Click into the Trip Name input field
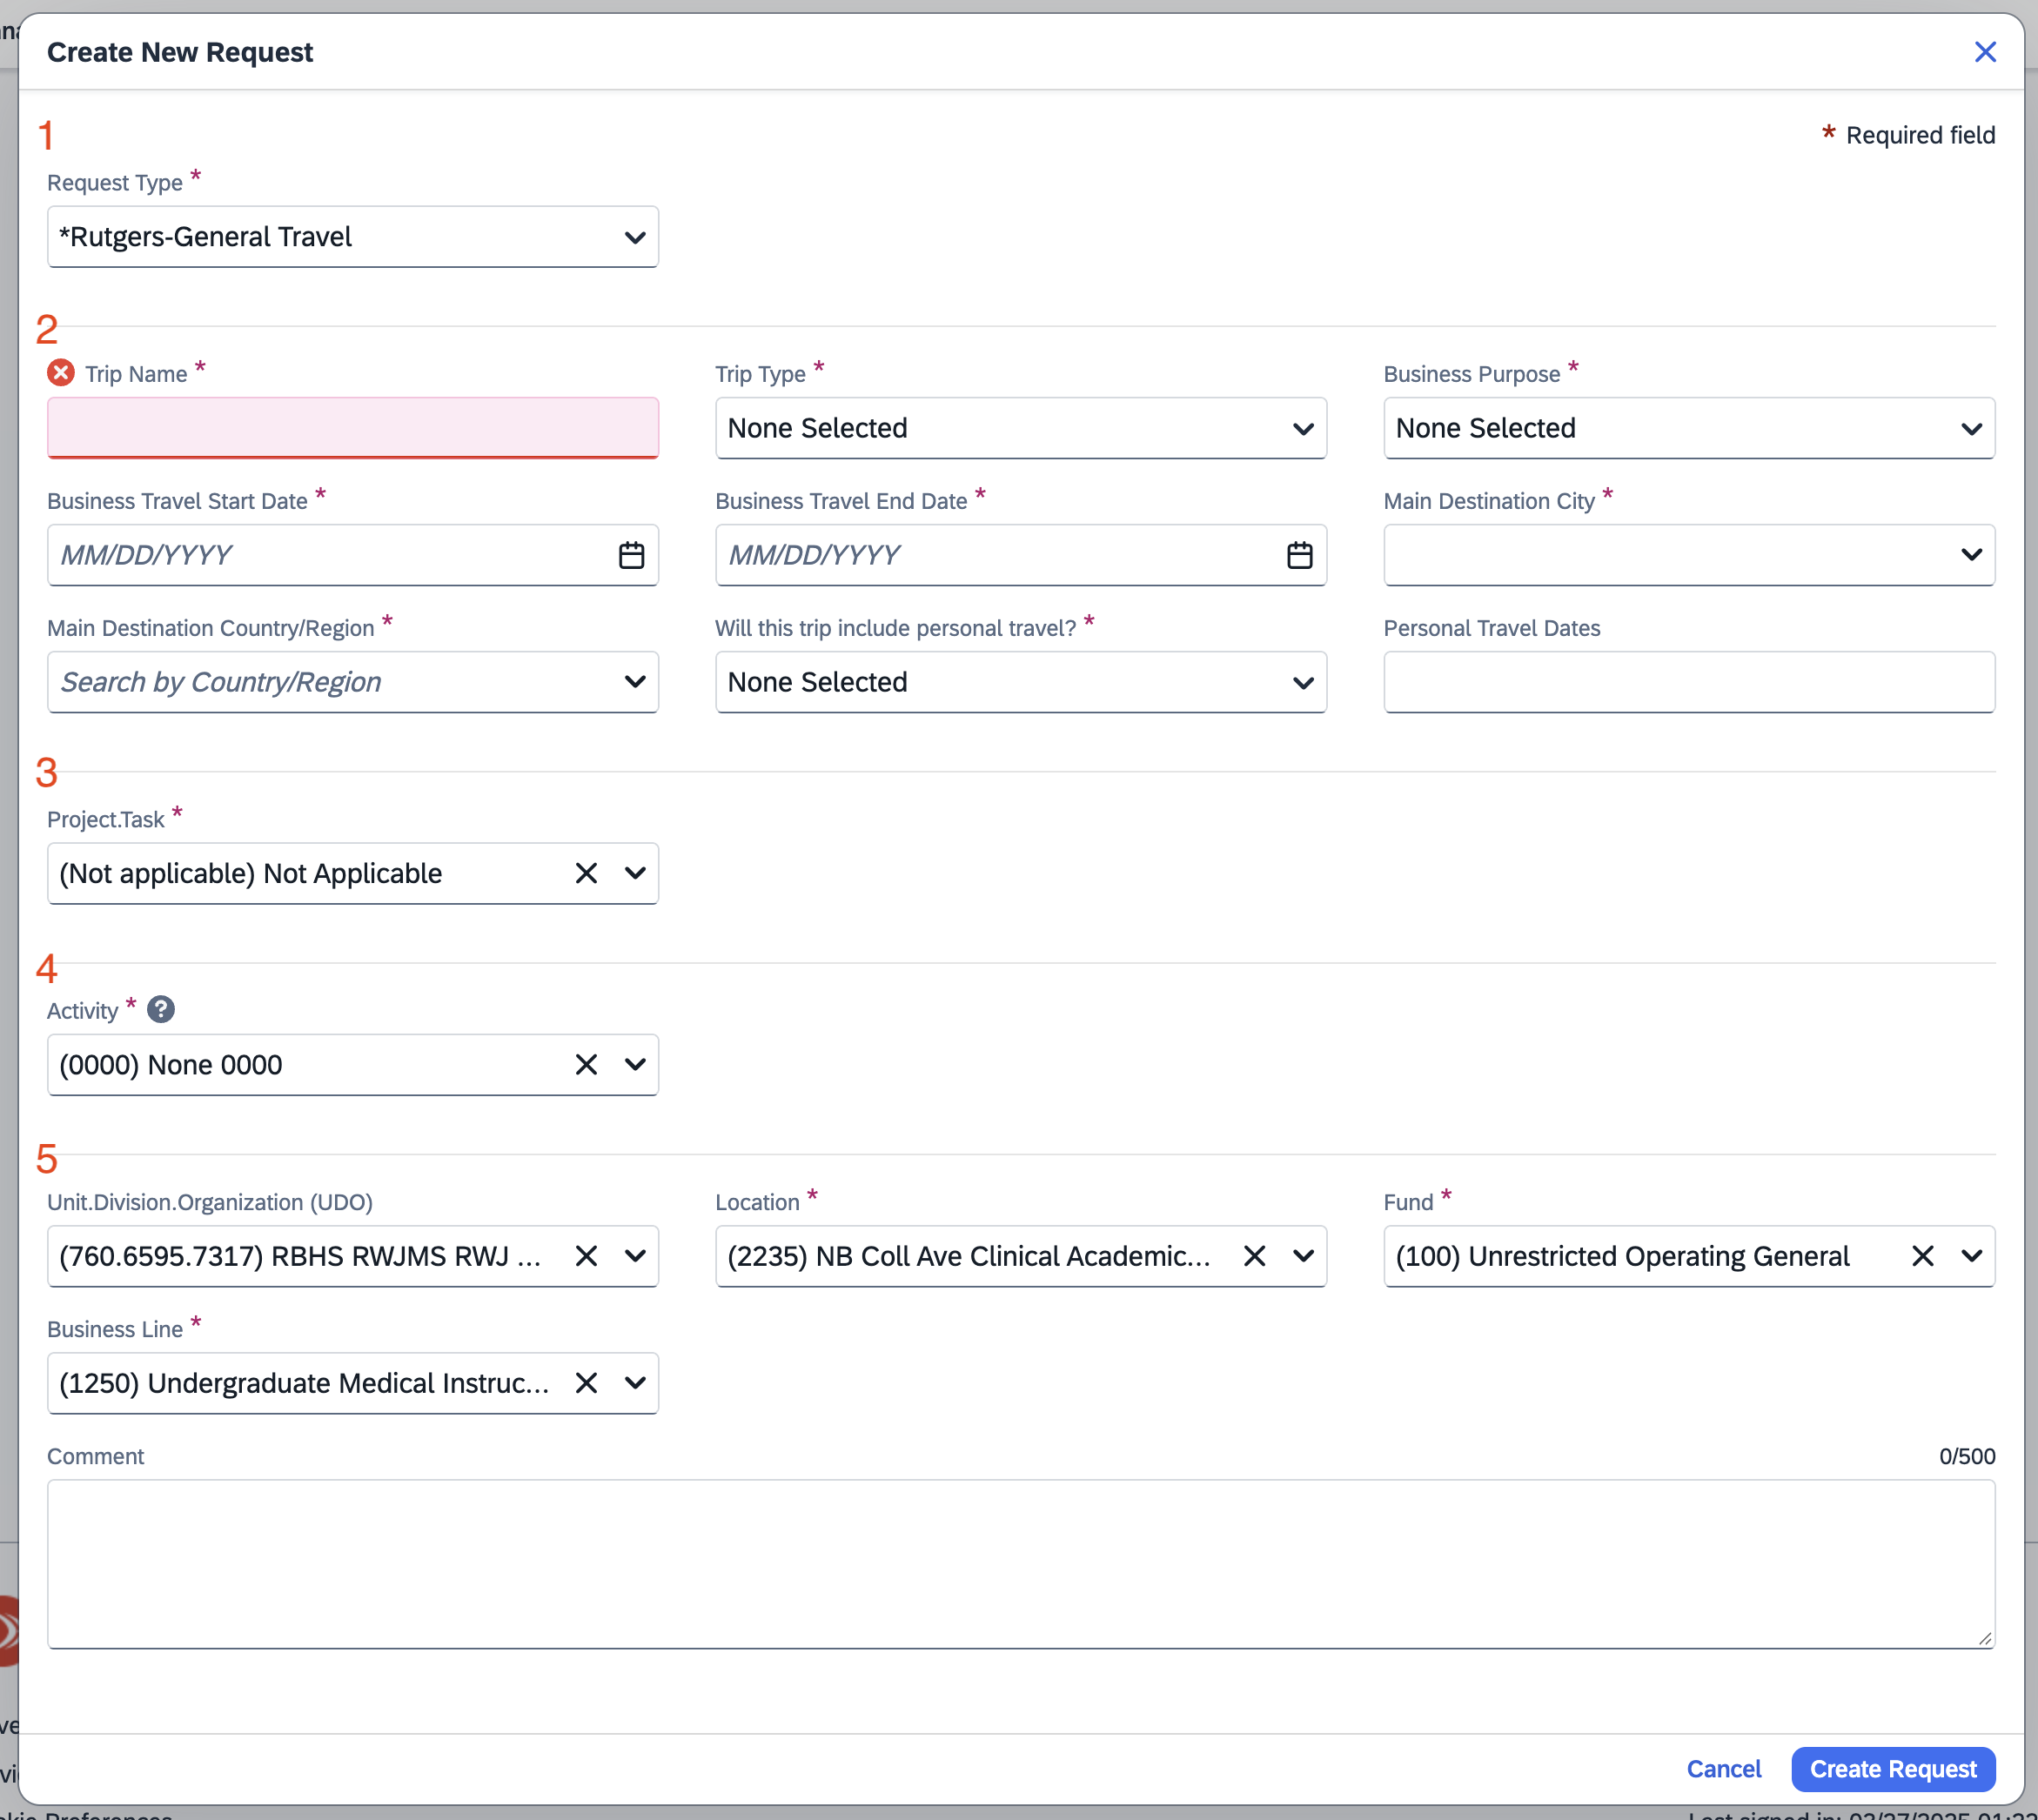 point(352,428)
